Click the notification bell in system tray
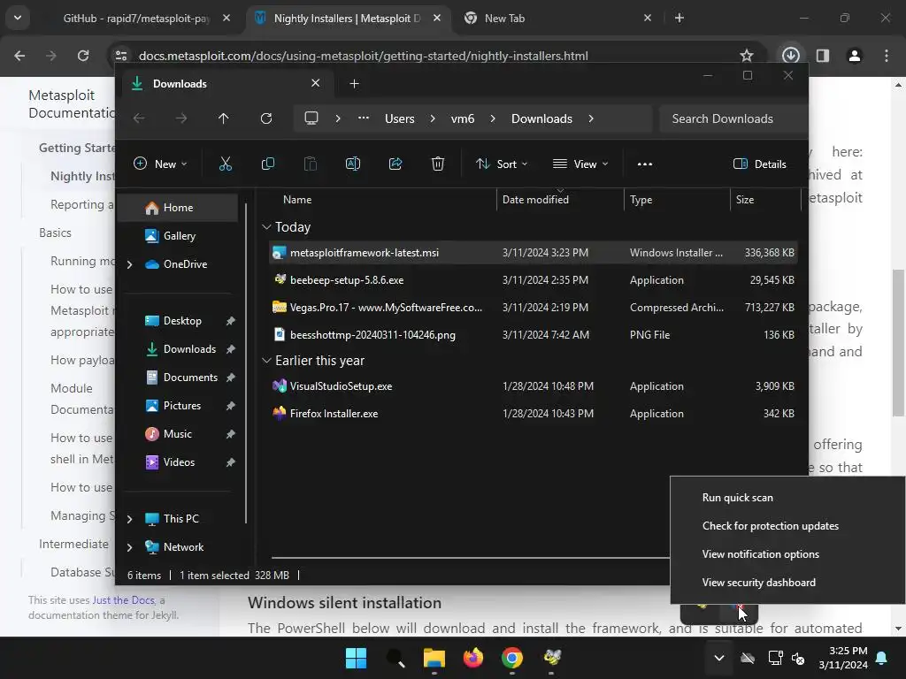This screenshot has width=906, height=679. tap(882, 658)
